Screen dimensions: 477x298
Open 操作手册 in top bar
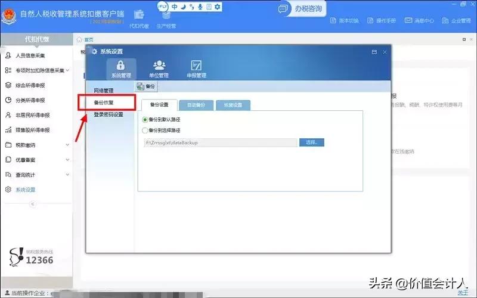382,20
